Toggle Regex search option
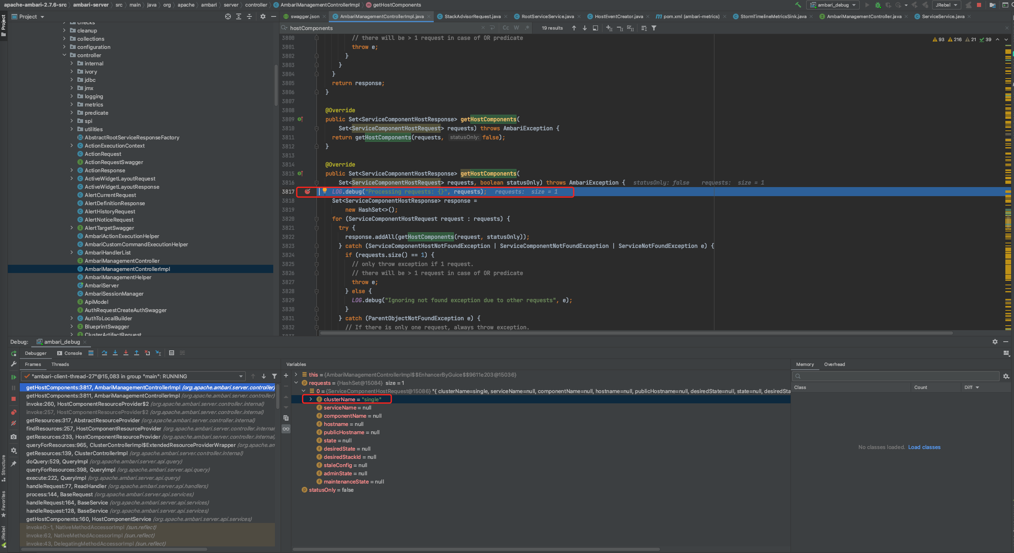Viewport: 1014px width, 553px height. coord(527,28)
